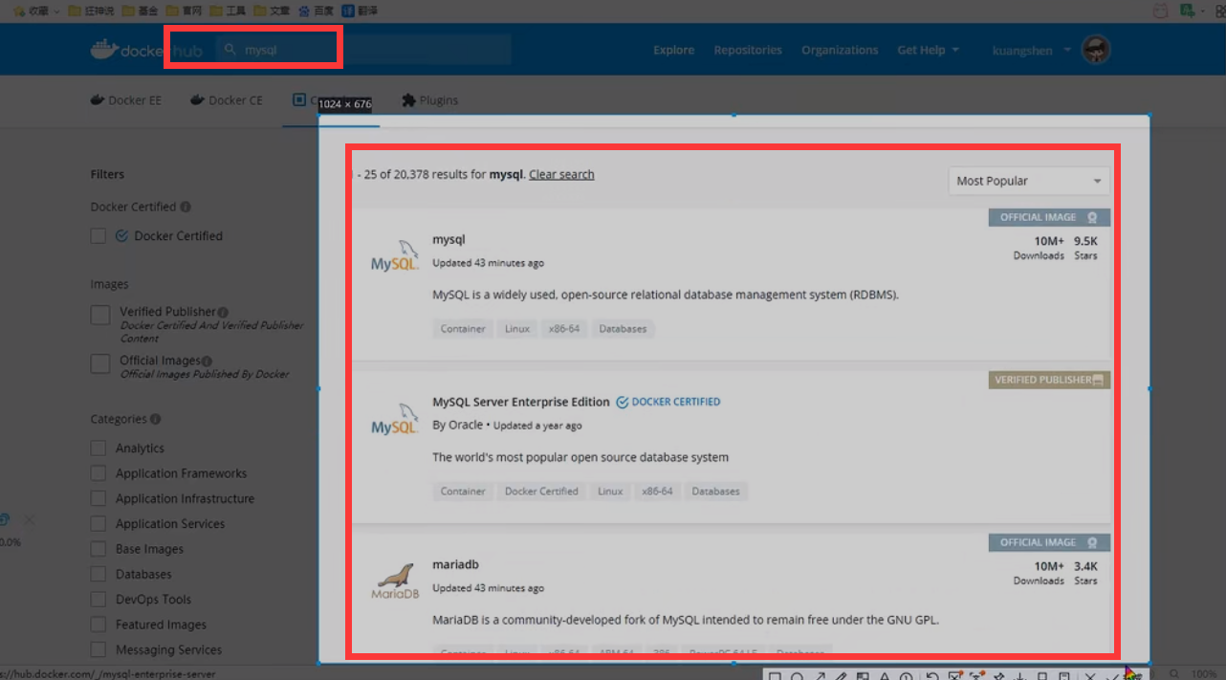The height and width of the screenshot is (680, 1226).
Task: Click the search magnifier icon in Docker Hub header
Action: 230,50
